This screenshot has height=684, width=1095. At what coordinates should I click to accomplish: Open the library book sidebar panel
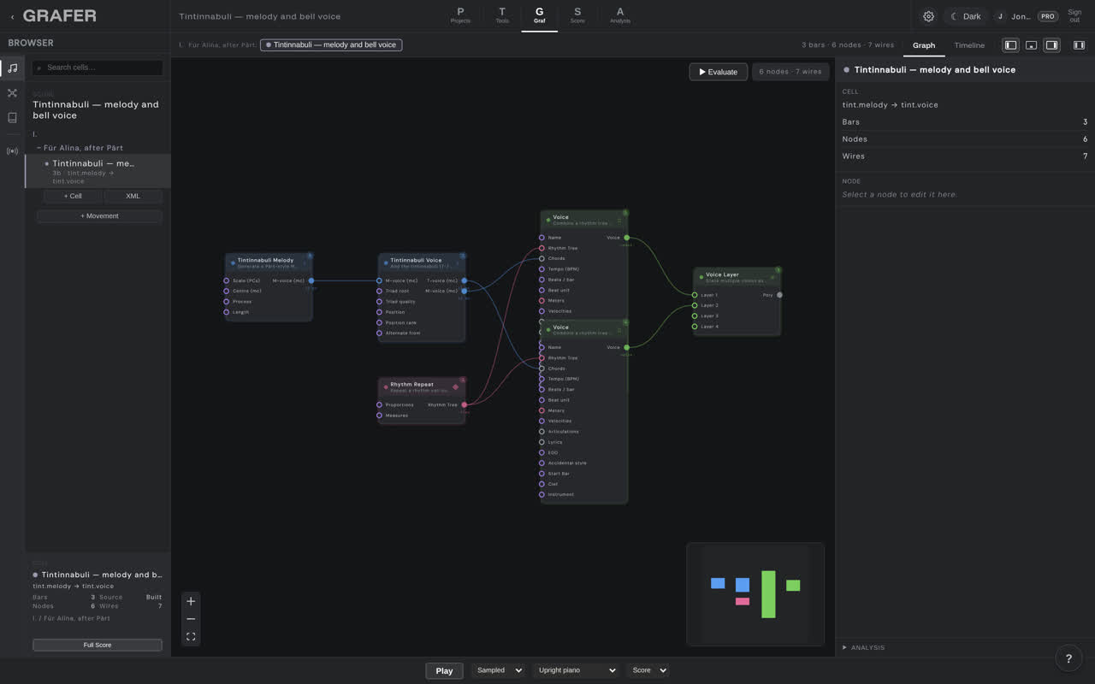tap(12, 118)
